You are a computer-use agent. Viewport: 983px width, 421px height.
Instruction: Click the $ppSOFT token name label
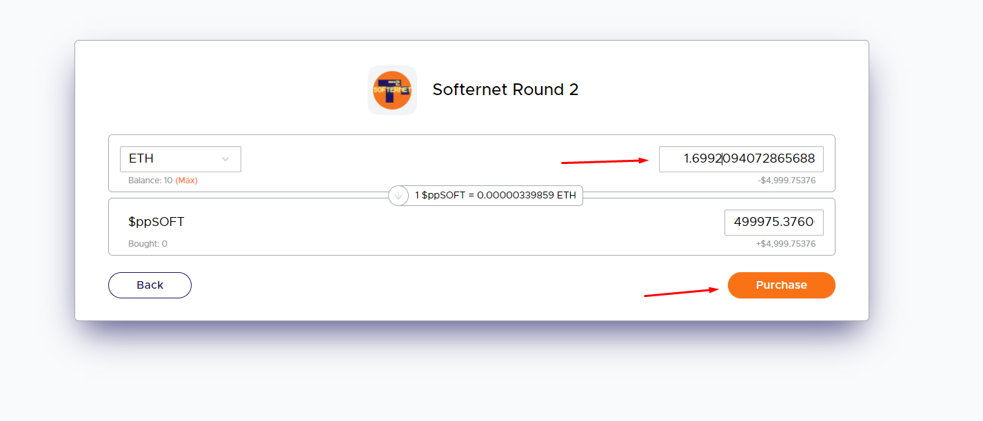click(x=156, y=222)
